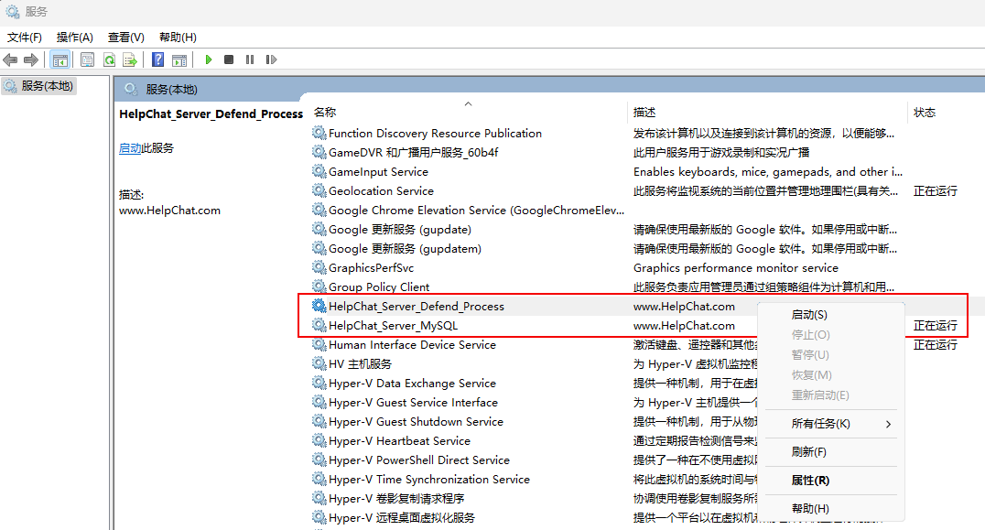Select Google 更新服务 (gupdate) row
The image size is (985, 530).
pos(399,229)
